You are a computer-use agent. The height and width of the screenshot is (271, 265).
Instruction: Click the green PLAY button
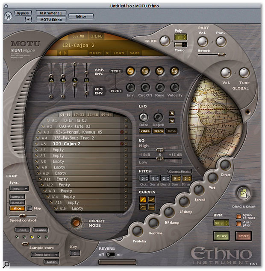(221, 236)
